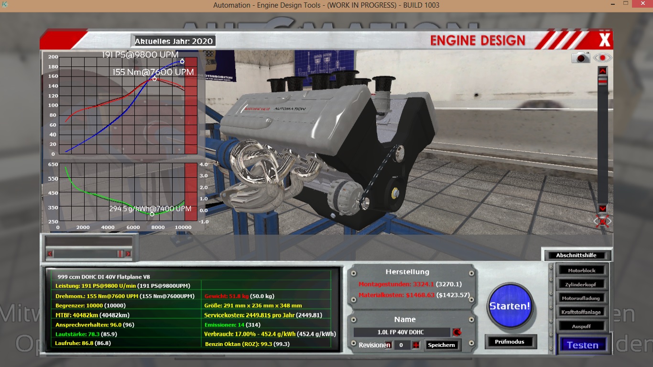This screenshot has height=367, width=653.
Task: Click the Begrenzer: 10000 stat
Action: [x=90, y=305]
